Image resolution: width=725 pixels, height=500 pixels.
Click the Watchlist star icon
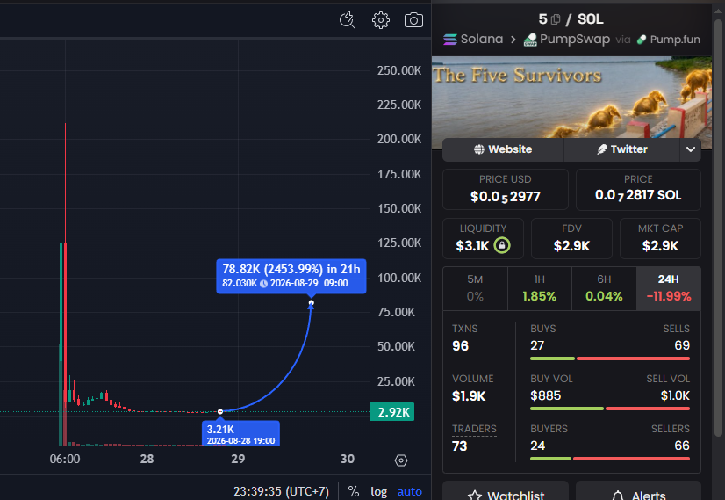[x=474, y=496]
